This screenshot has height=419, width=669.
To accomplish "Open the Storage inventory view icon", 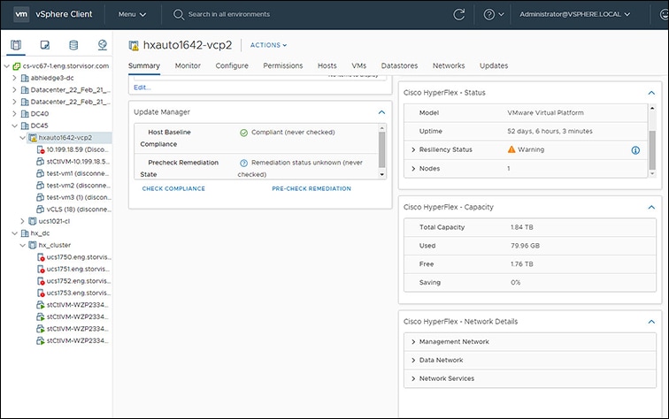I will pyautogui.click(x=73, y=45).
